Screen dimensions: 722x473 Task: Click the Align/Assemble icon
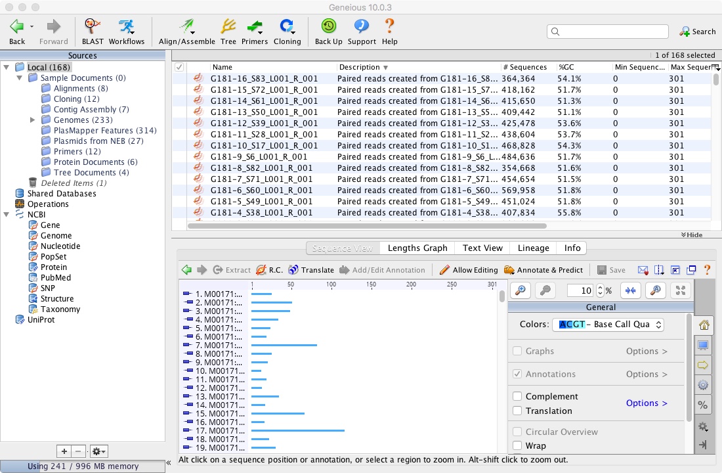[186, 27]
